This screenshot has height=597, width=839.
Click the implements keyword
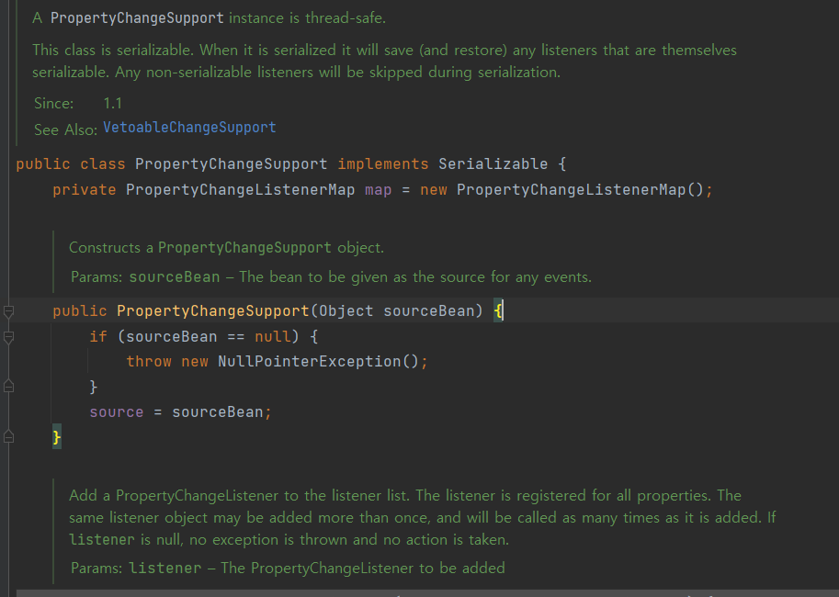pyautogui.click(x=382, y=163)
